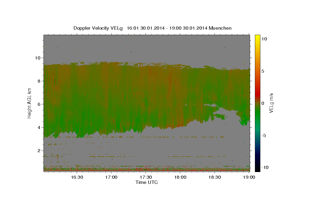Screen dimensions: 309x206
Task: Click the colorbar value 10 label
Action: click(264, 39)
